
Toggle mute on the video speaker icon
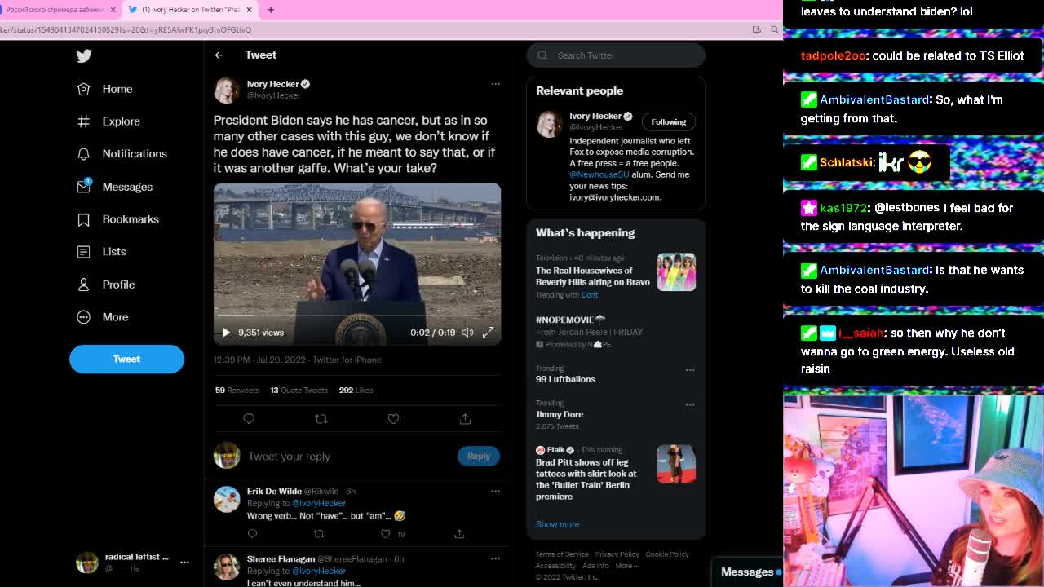pyautogui.click(x=467, y=333)
